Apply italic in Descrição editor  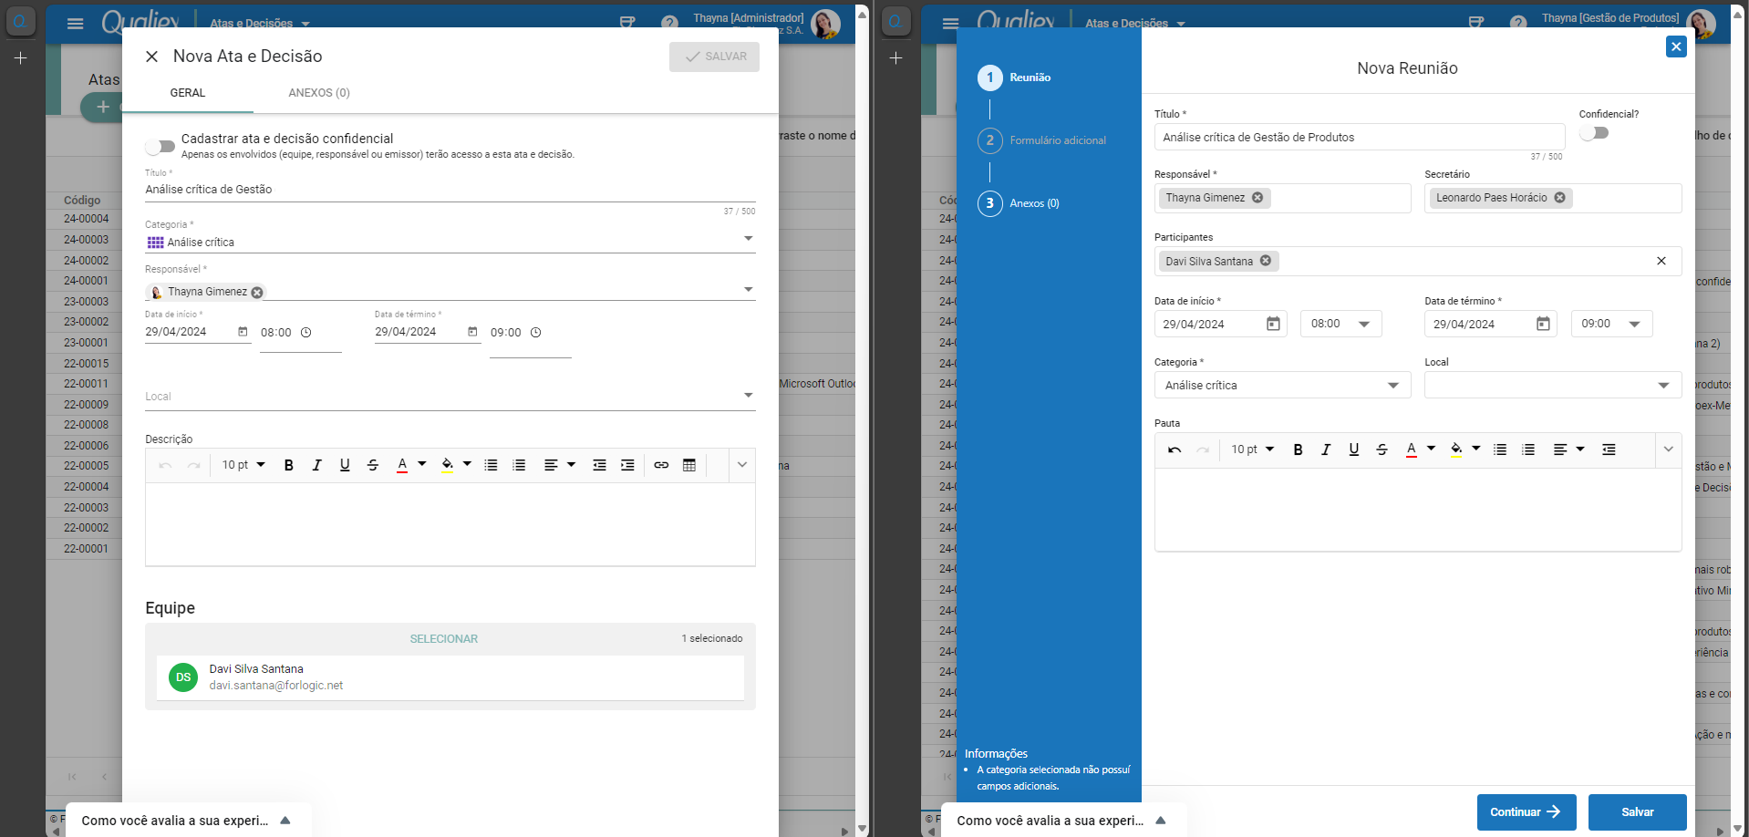pos(316,465)
